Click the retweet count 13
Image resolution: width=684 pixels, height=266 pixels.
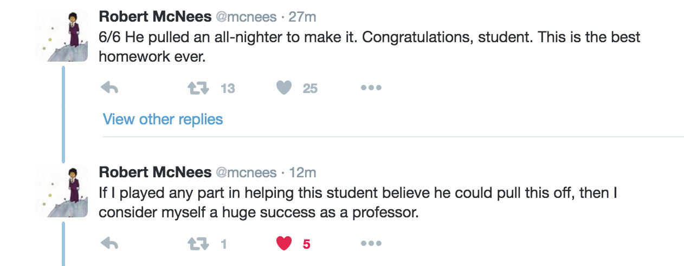coord(228,89)
